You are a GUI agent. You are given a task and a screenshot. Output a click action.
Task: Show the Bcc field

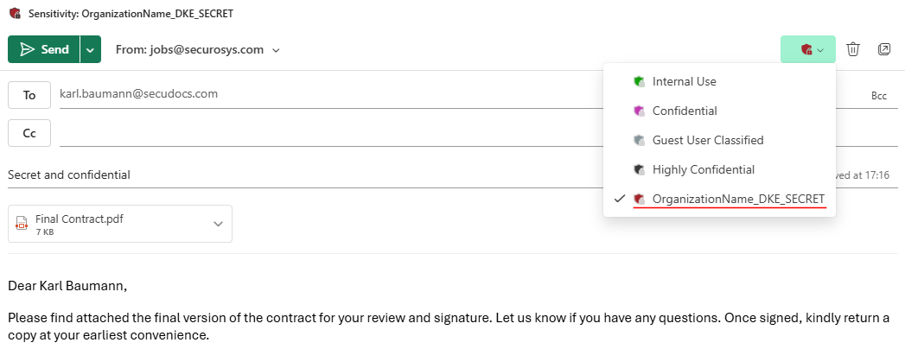(x=879, y=96)
